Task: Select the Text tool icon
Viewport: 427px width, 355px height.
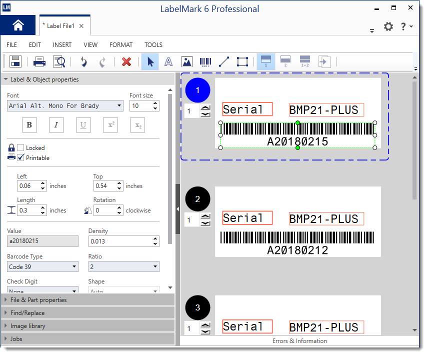Action: coord(168,61)
